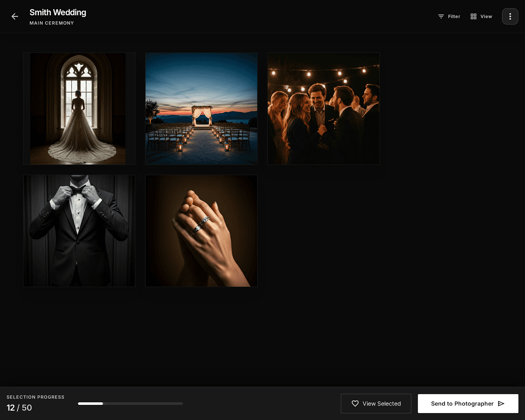
Task: Open the Filter options
Action: coord(449,16)
